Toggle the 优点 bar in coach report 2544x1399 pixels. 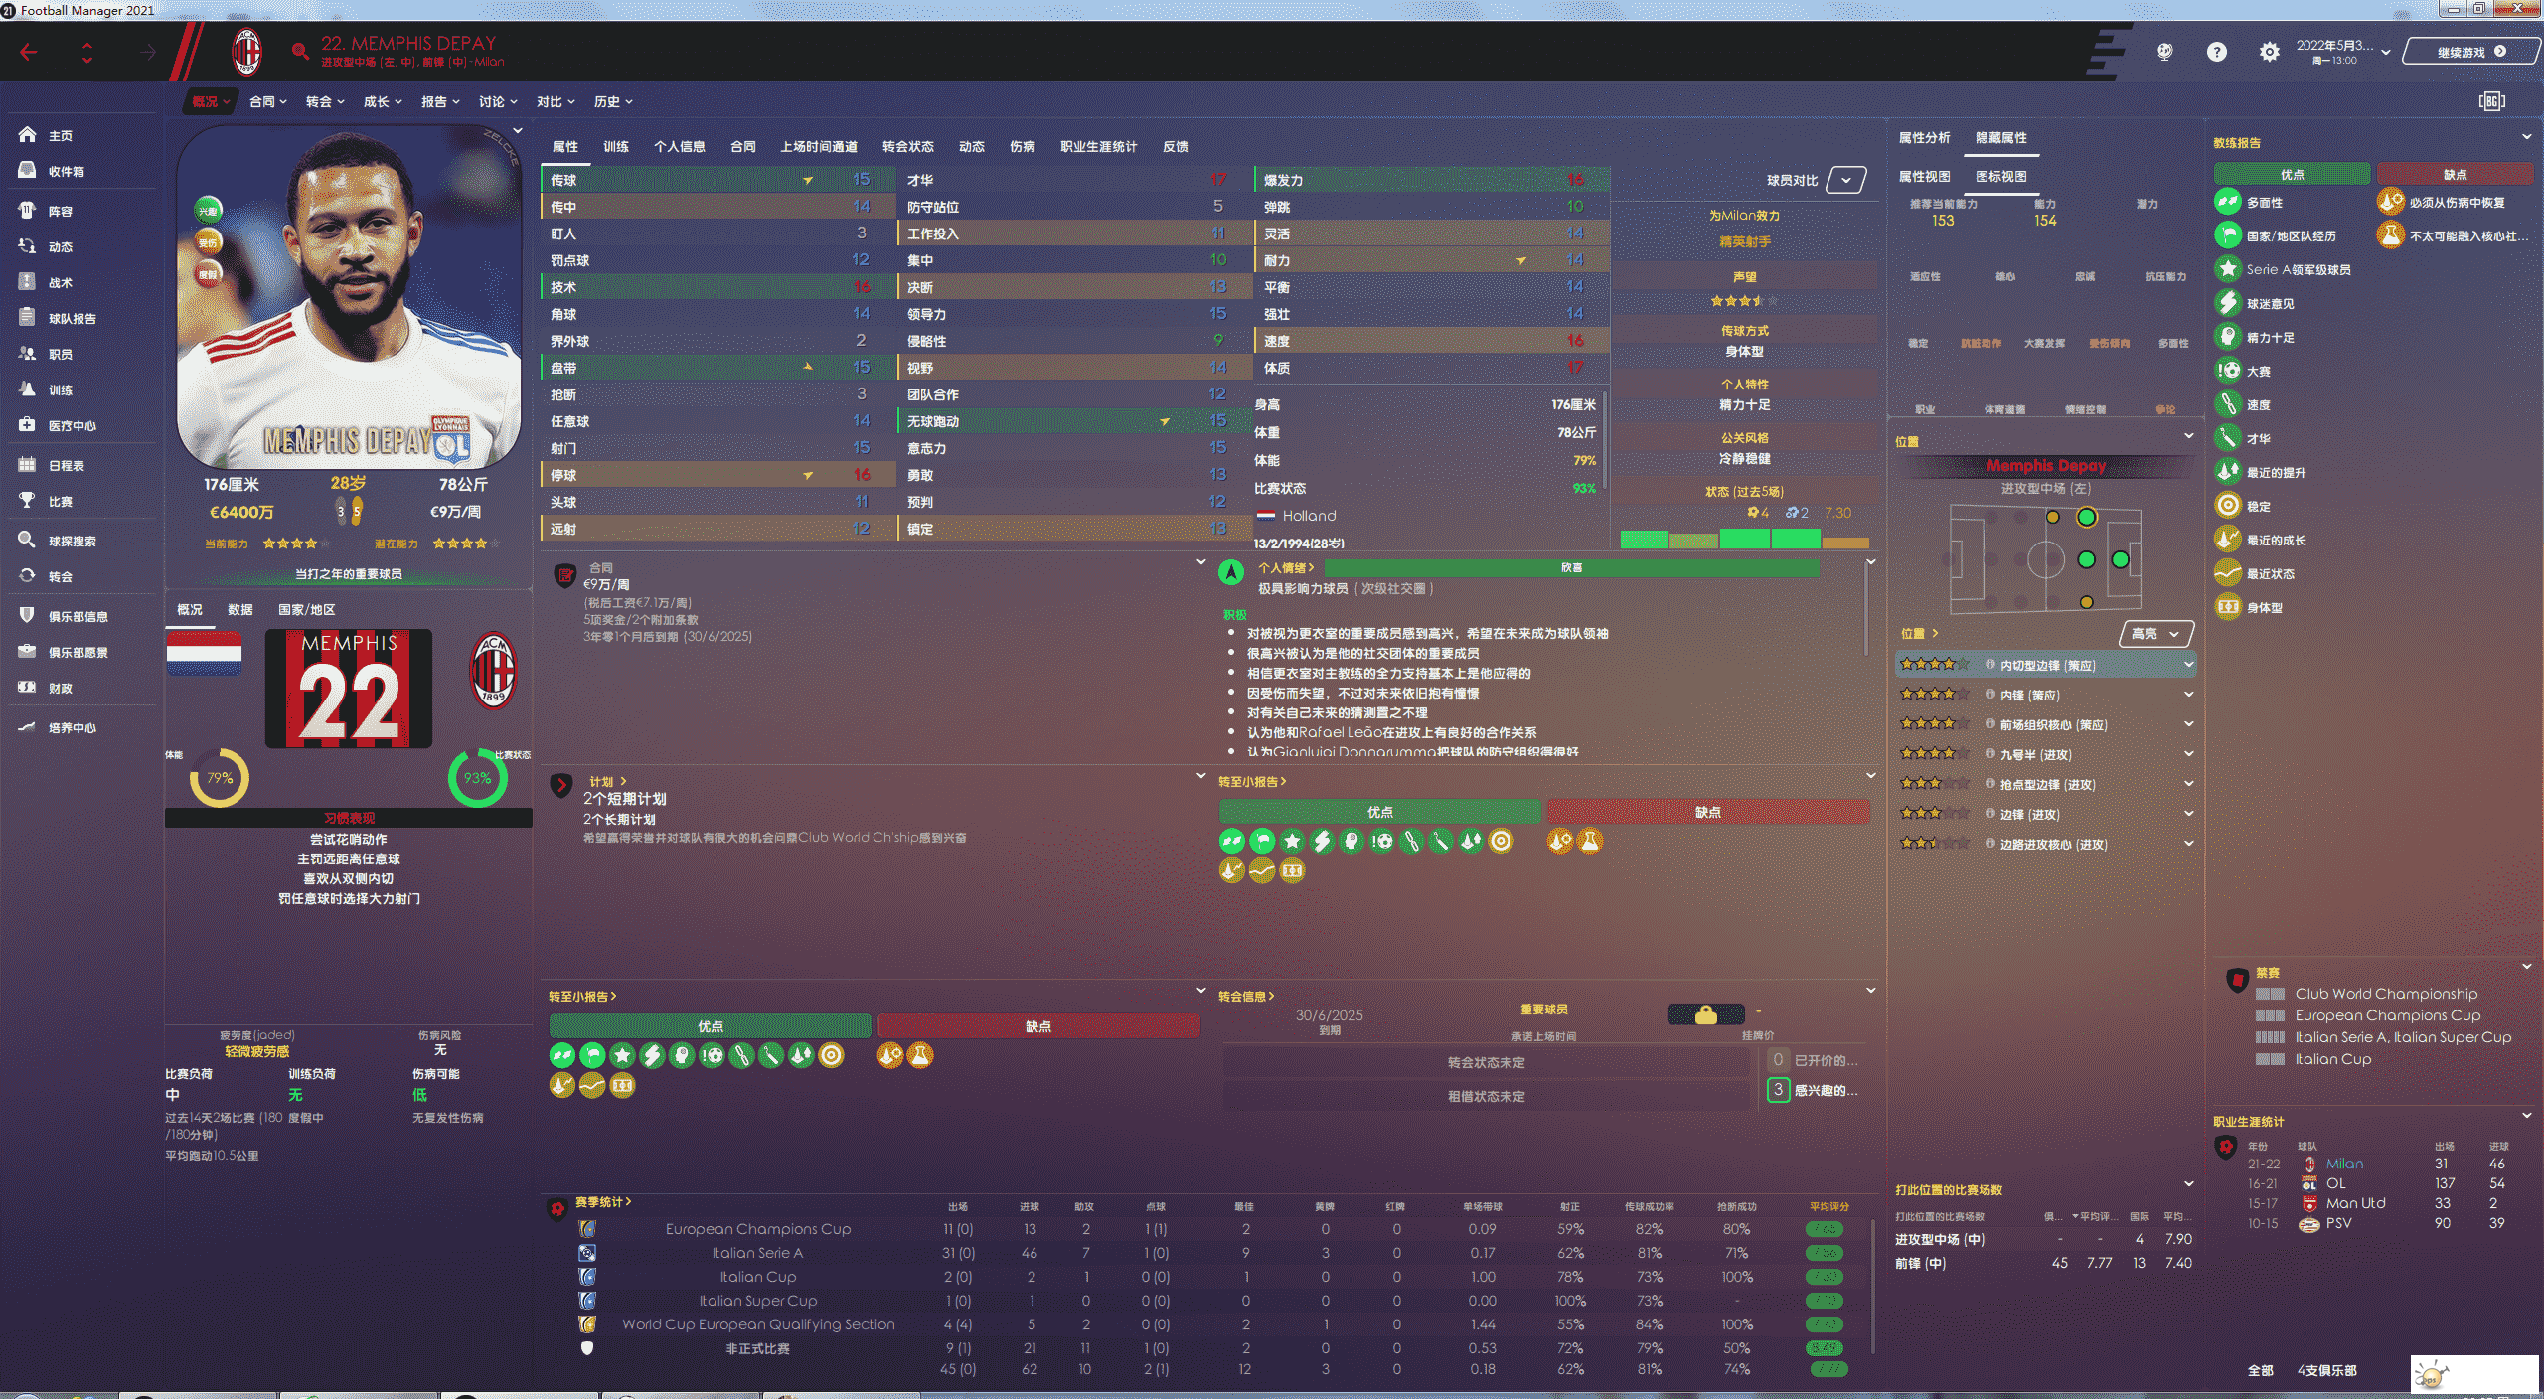click(x=2292, y=174)
